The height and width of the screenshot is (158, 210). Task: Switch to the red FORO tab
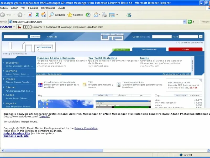coord(185,49)
